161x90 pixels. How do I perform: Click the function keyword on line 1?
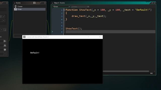72,10
